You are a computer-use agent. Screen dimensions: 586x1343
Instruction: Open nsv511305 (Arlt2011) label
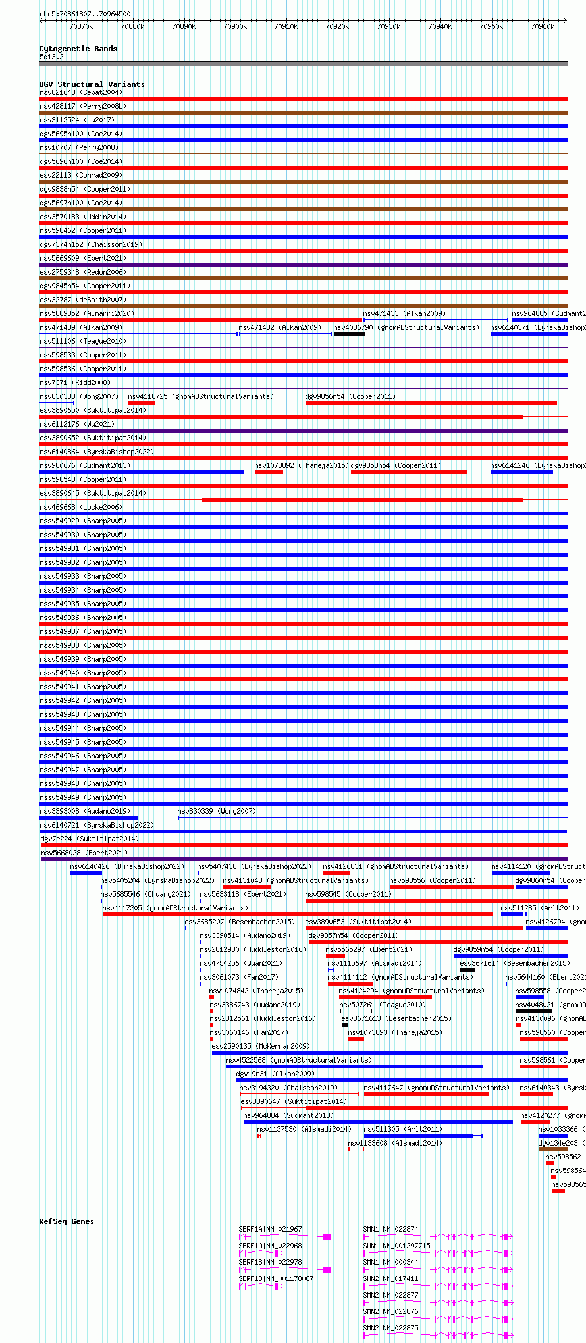pos(404,1129)
